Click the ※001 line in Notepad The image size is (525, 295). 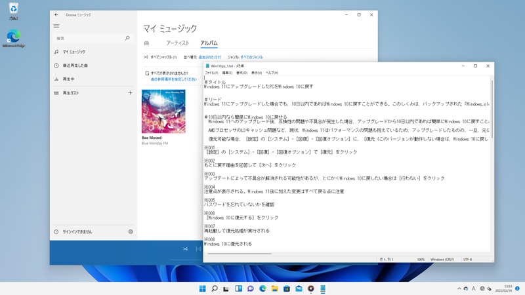click(x=209, y=147)
